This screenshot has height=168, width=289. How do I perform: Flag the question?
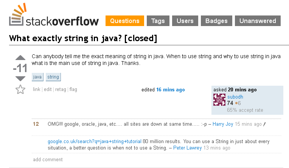click(x=73, y=89)
